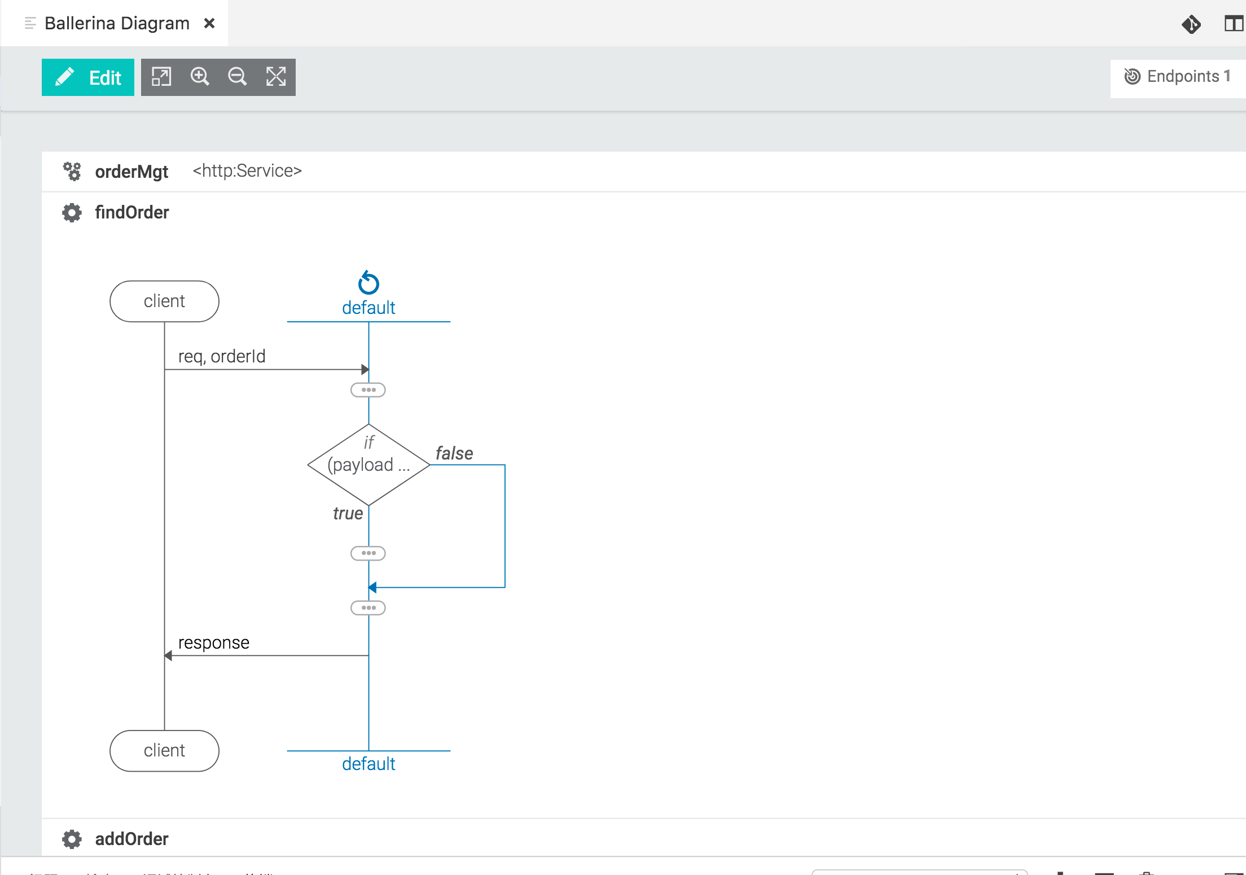Zoom out of the diagram
The image size is (1246, 875).
click(238, 77)
